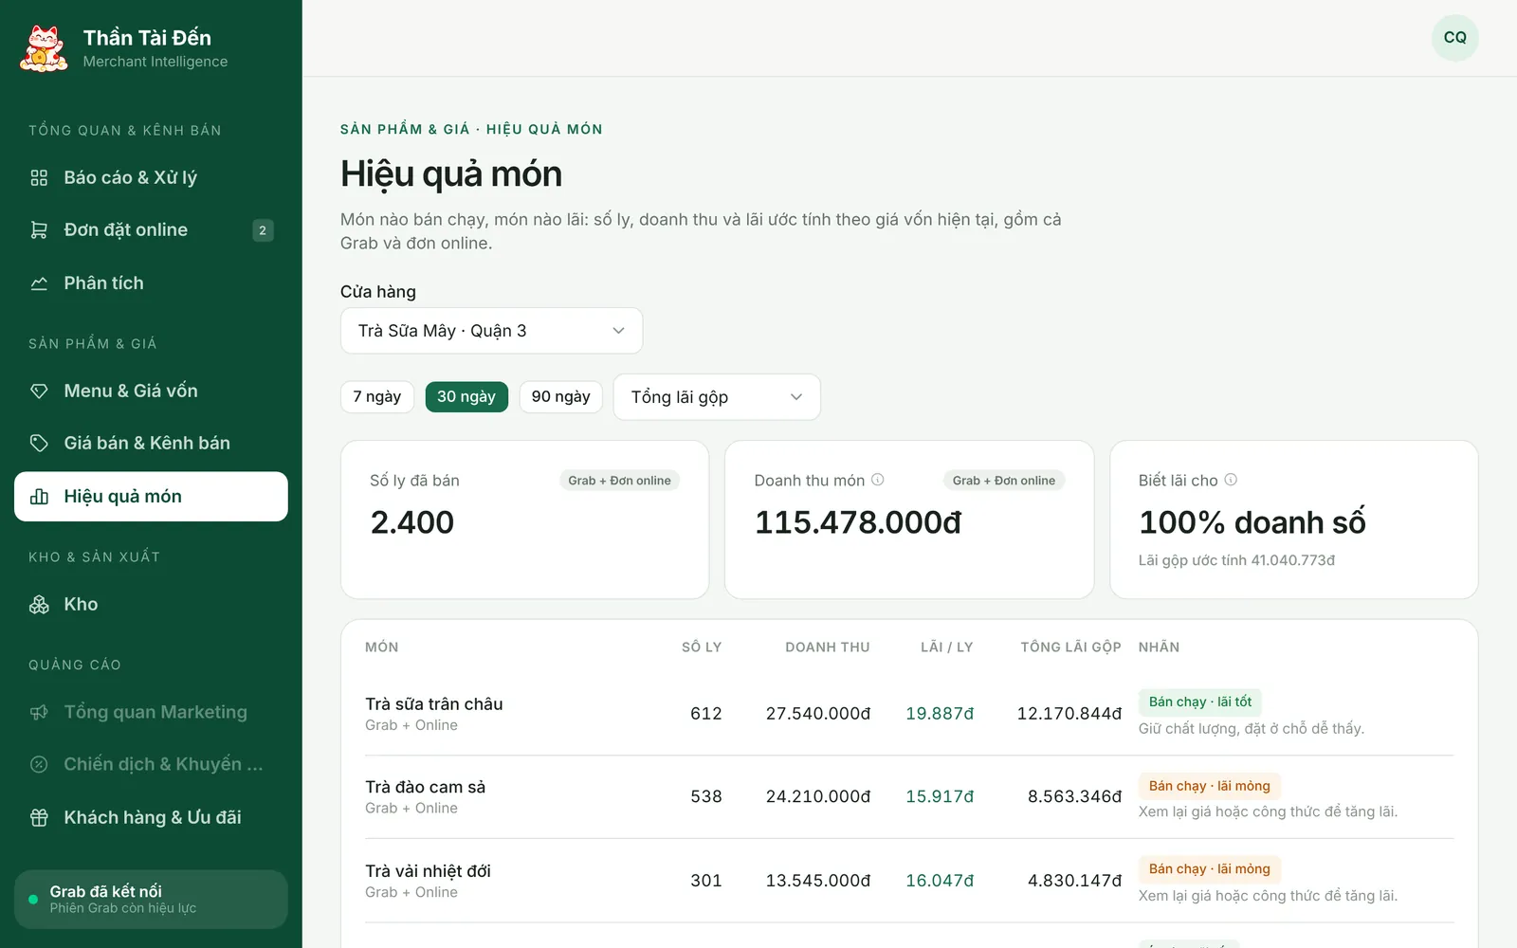Image resolution: width=1517 pixels, height=948 pixels.
Task: Click the 19.887đ profit per cup value
Action: 940,714
